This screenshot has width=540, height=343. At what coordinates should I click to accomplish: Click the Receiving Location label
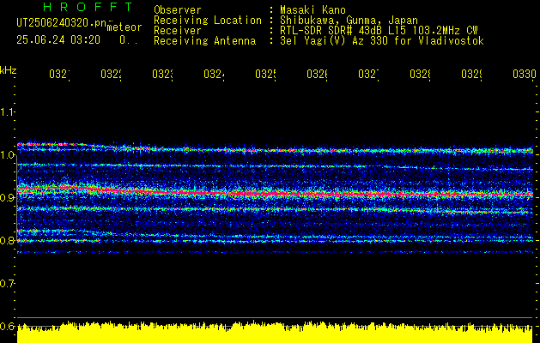pyautogui.click(x=208, y=20)
